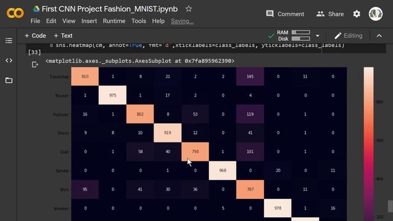The height and width of the screenshot is (221, 393).
Task: Open the View menu
Action: (x=69, y=21)
